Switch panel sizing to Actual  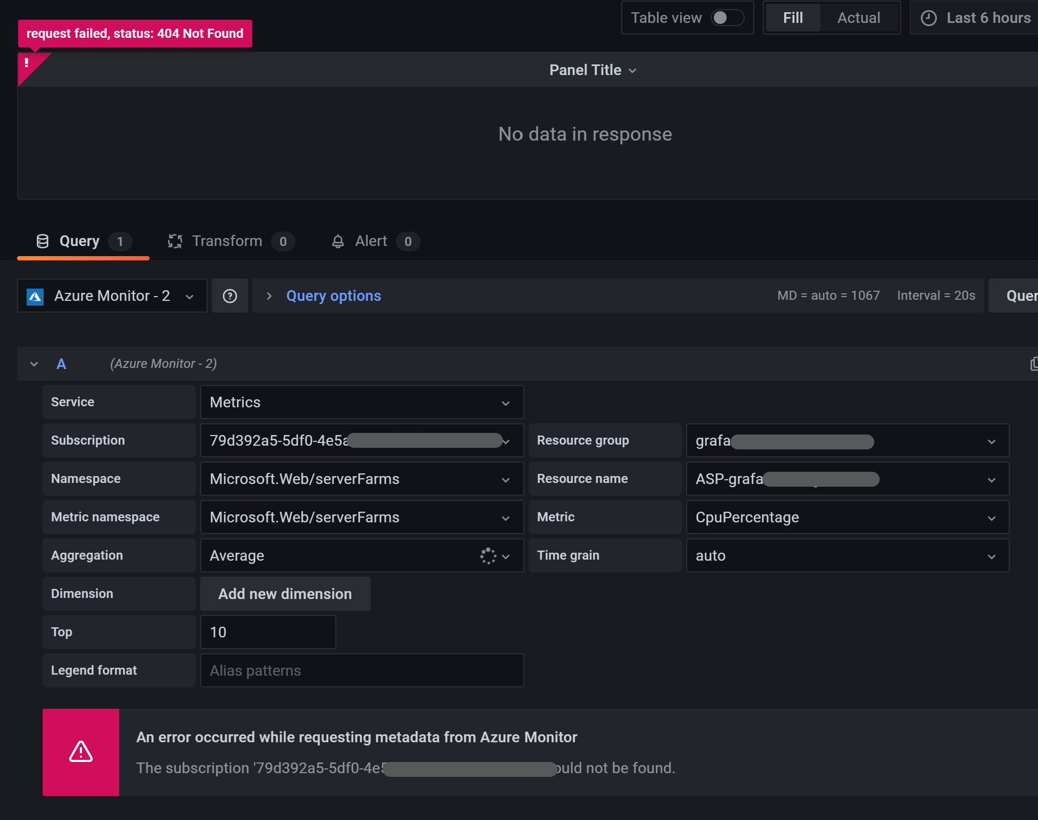tap(859, 18)
